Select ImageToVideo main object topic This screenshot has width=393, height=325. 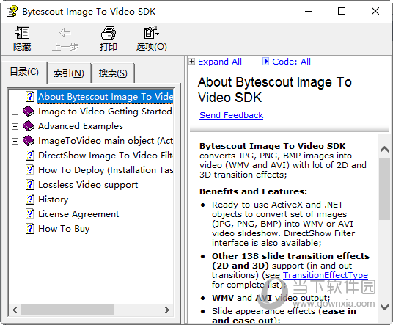point(106,141)
